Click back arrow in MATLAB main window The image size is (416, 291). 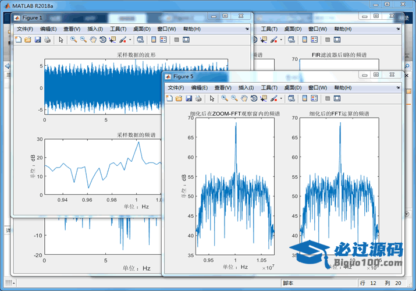pyautogui.click(x=8, y=66)
